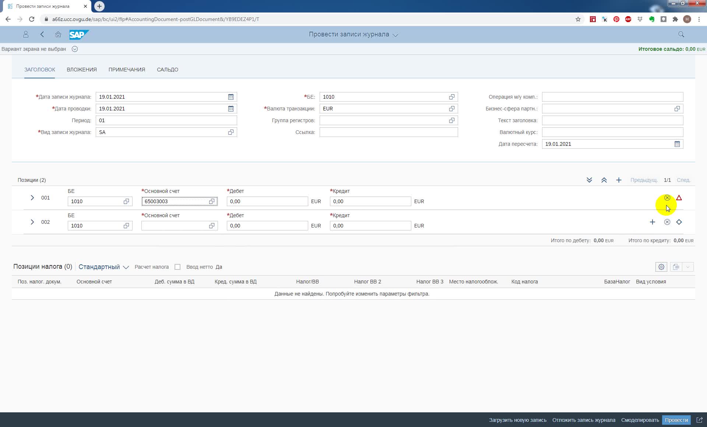Click Отложить запись журнала
This screenshot has width=707, height=427.
click(x=584, y=420)
